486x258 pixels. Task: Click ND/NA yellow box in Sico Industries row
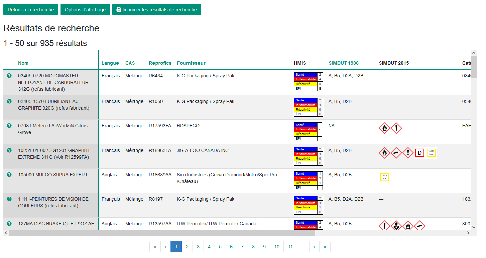[384, 177]
